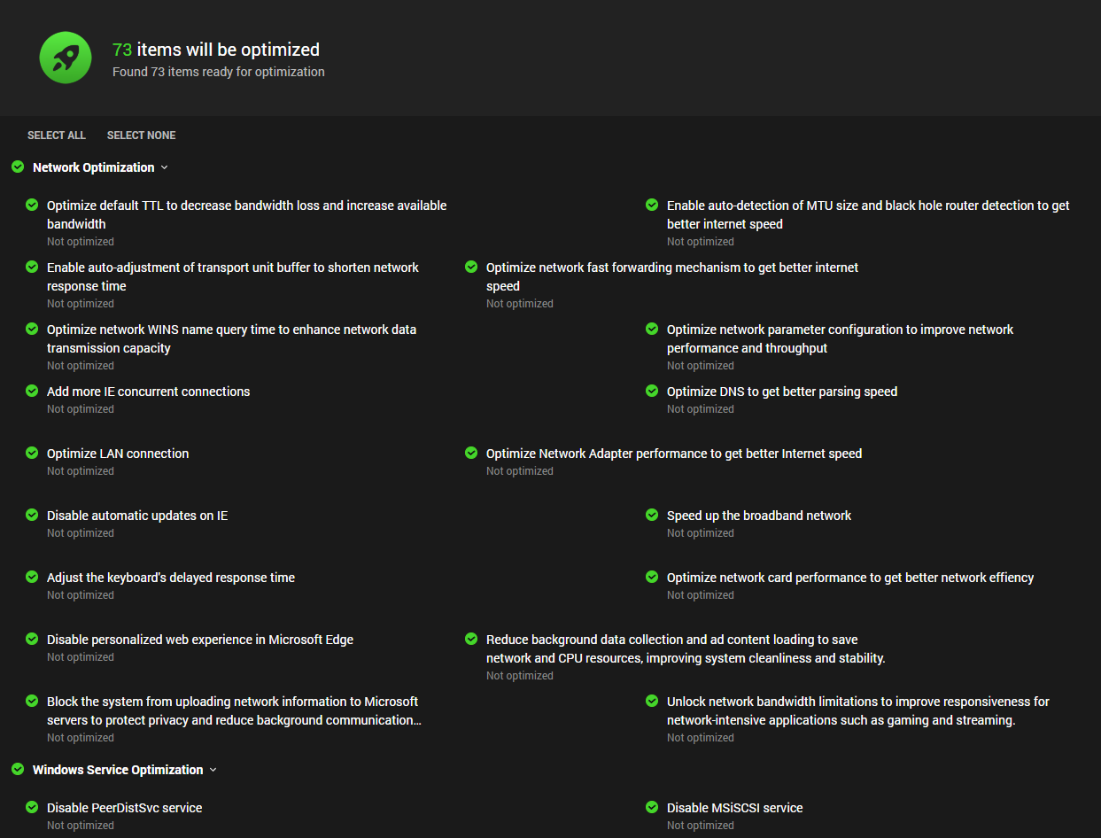Toggle the Optimize DNS parsing speed checkmark
This screenshot has height=838, width=1101.
tap(652, 391)
